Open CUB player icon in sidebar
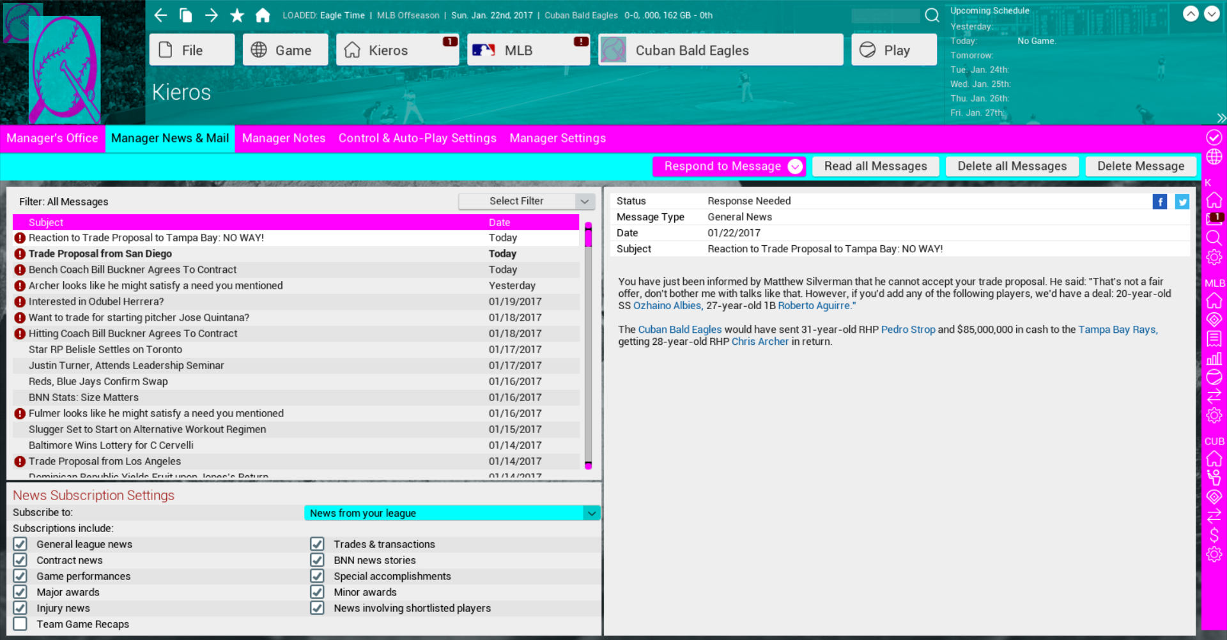 [x=1214, y=477]
